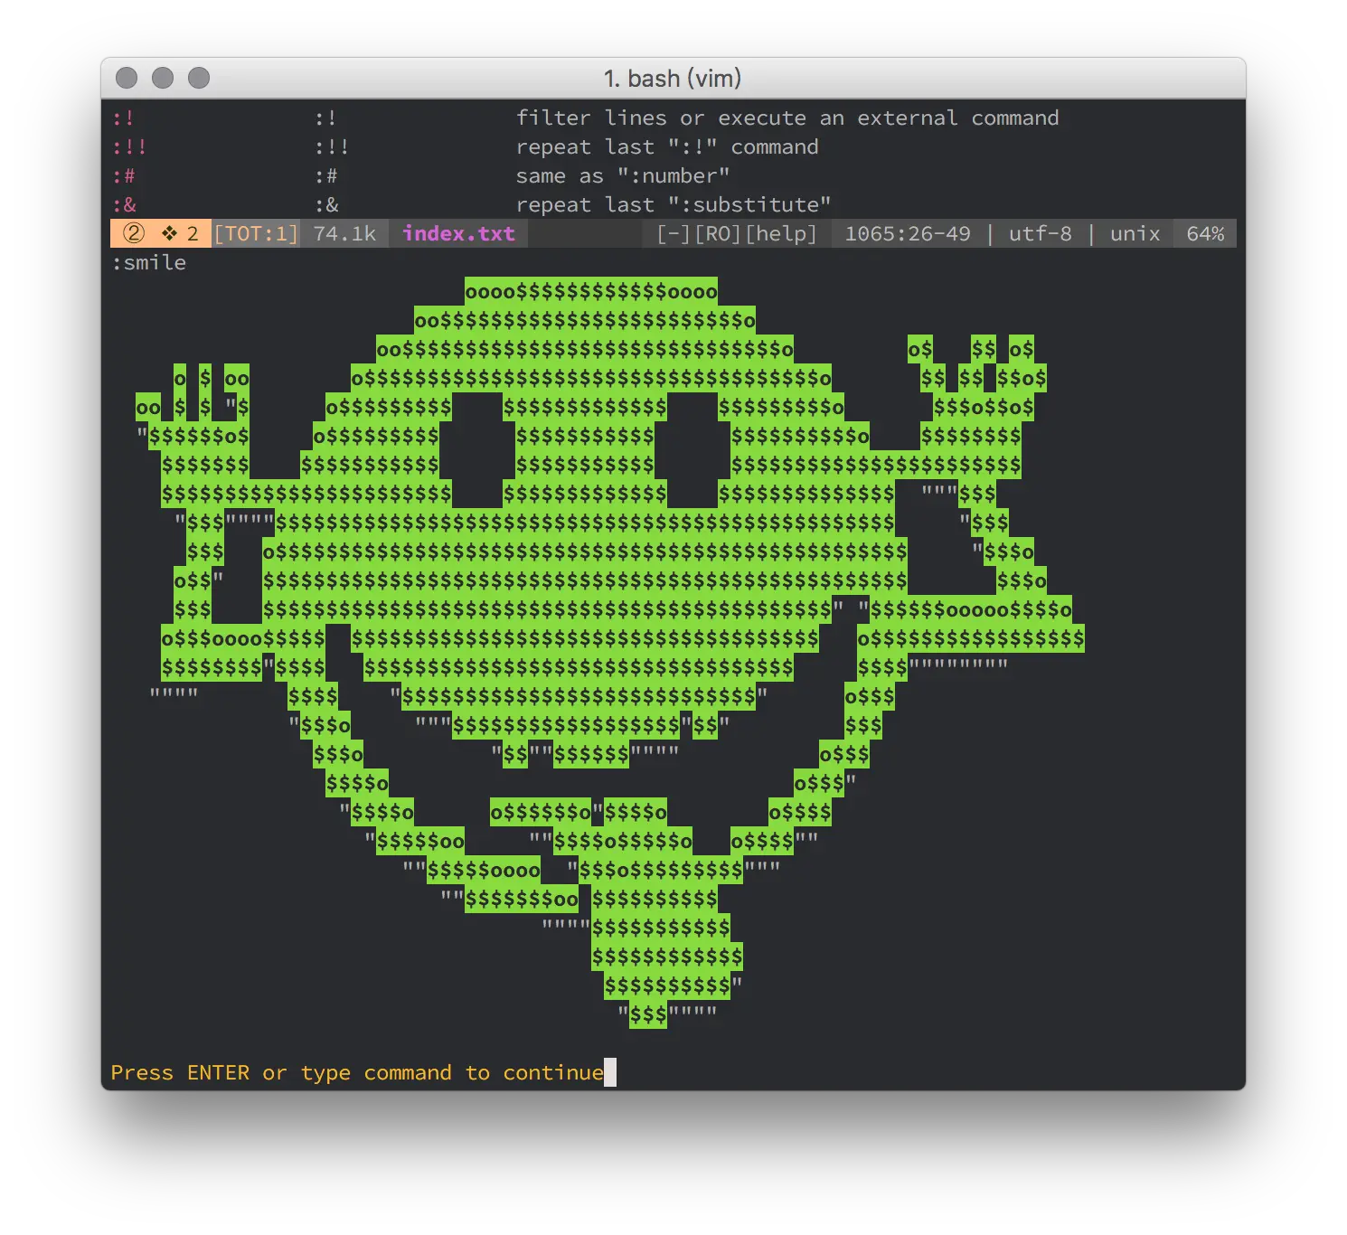Click the pink ':!!' help tag
Image resolution: width=1347 pixels, height=1235 pixels.
click(x=129, y=146)
